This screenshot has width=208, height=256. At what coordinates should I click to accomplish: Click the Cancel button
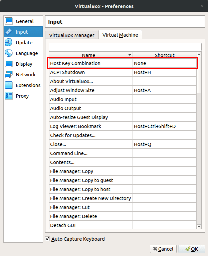163,249
